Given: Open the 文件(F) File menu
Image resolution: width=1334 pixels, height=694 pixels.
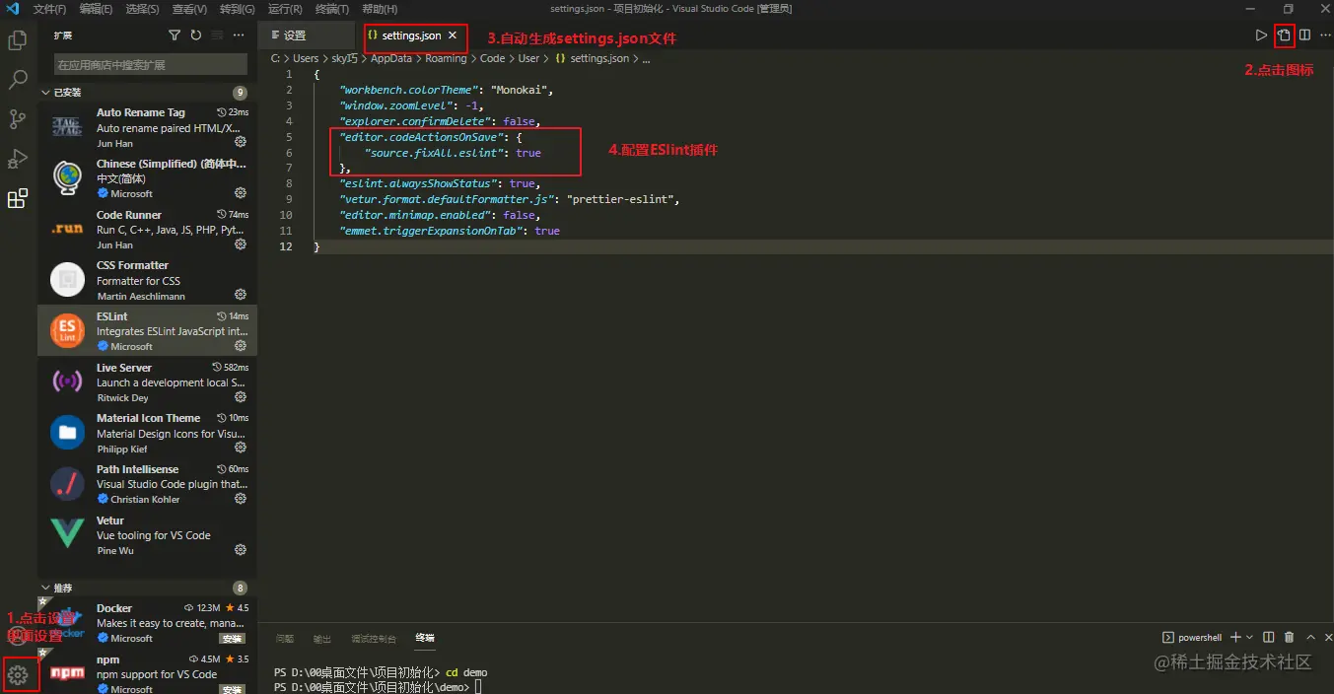Looking at the screenshot, I should pos(49,9).
